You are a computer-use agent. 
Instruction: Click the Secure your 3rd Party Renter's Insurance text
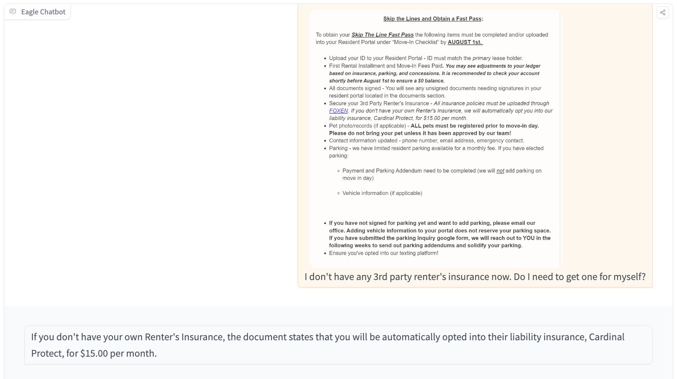[x=379, y=103]
